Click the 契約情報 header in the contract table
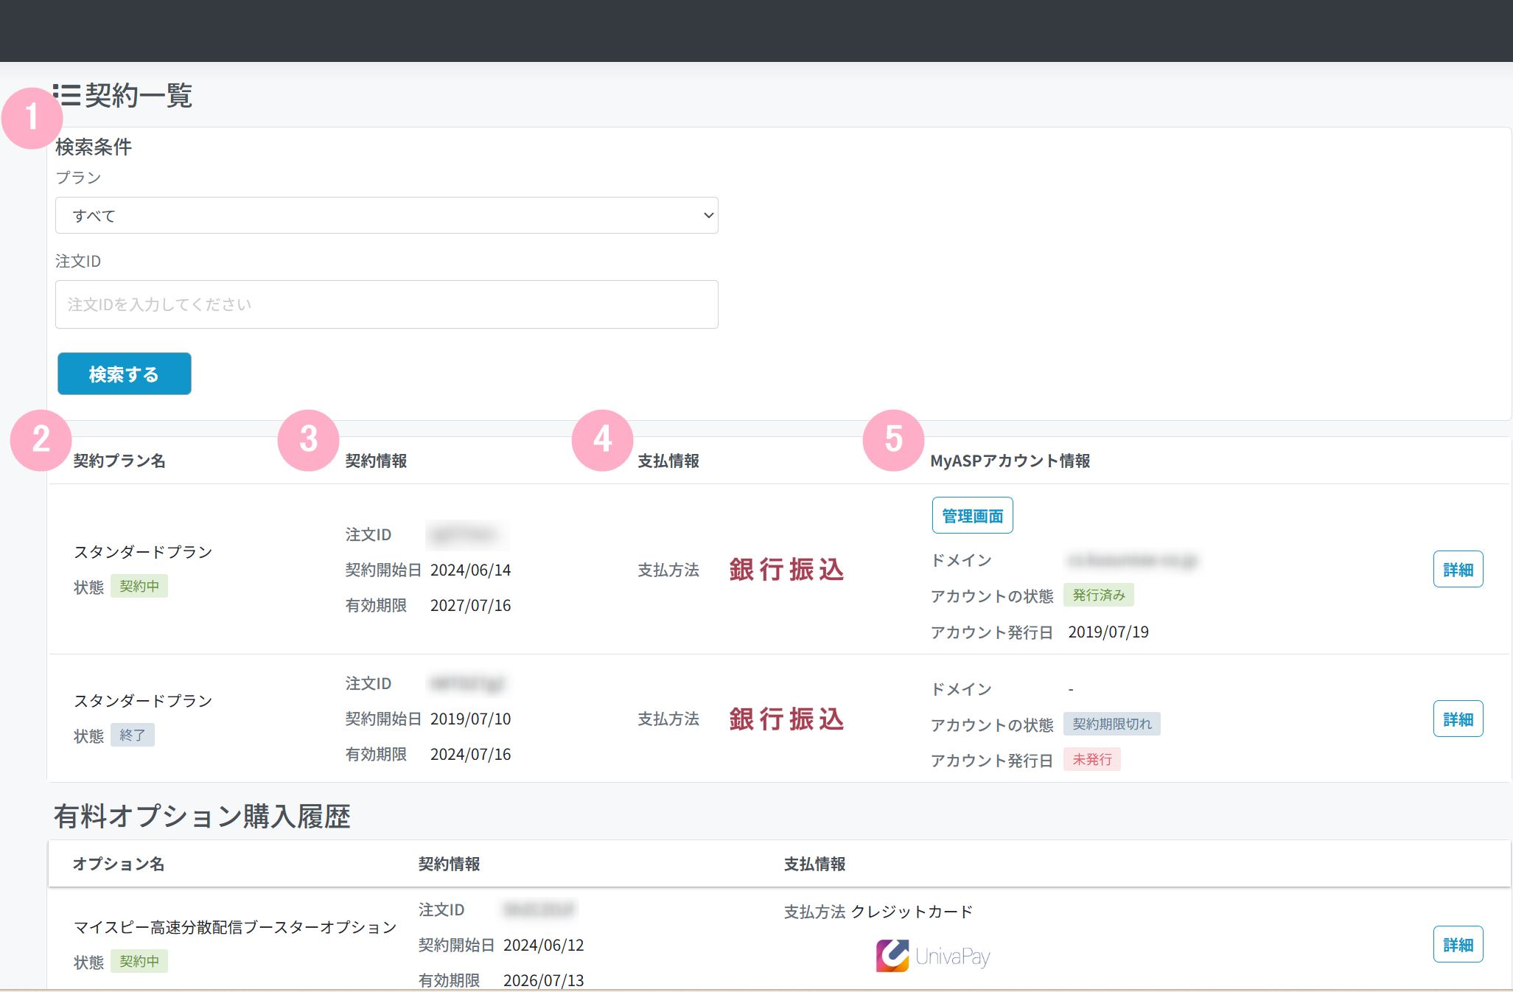 coord(376,461)
